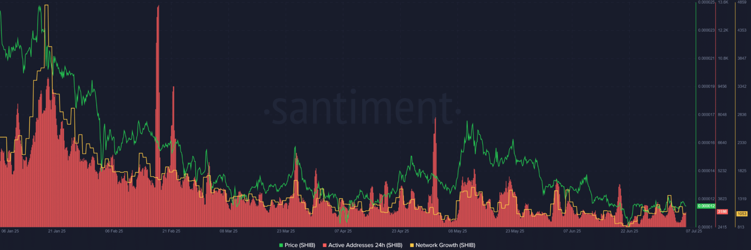
Task: Click the yellow Network Growth legend swatch
Action: [412, 245]
